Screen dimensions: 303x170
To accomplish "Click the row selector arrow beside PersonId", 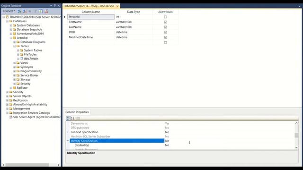I will 65,17.
